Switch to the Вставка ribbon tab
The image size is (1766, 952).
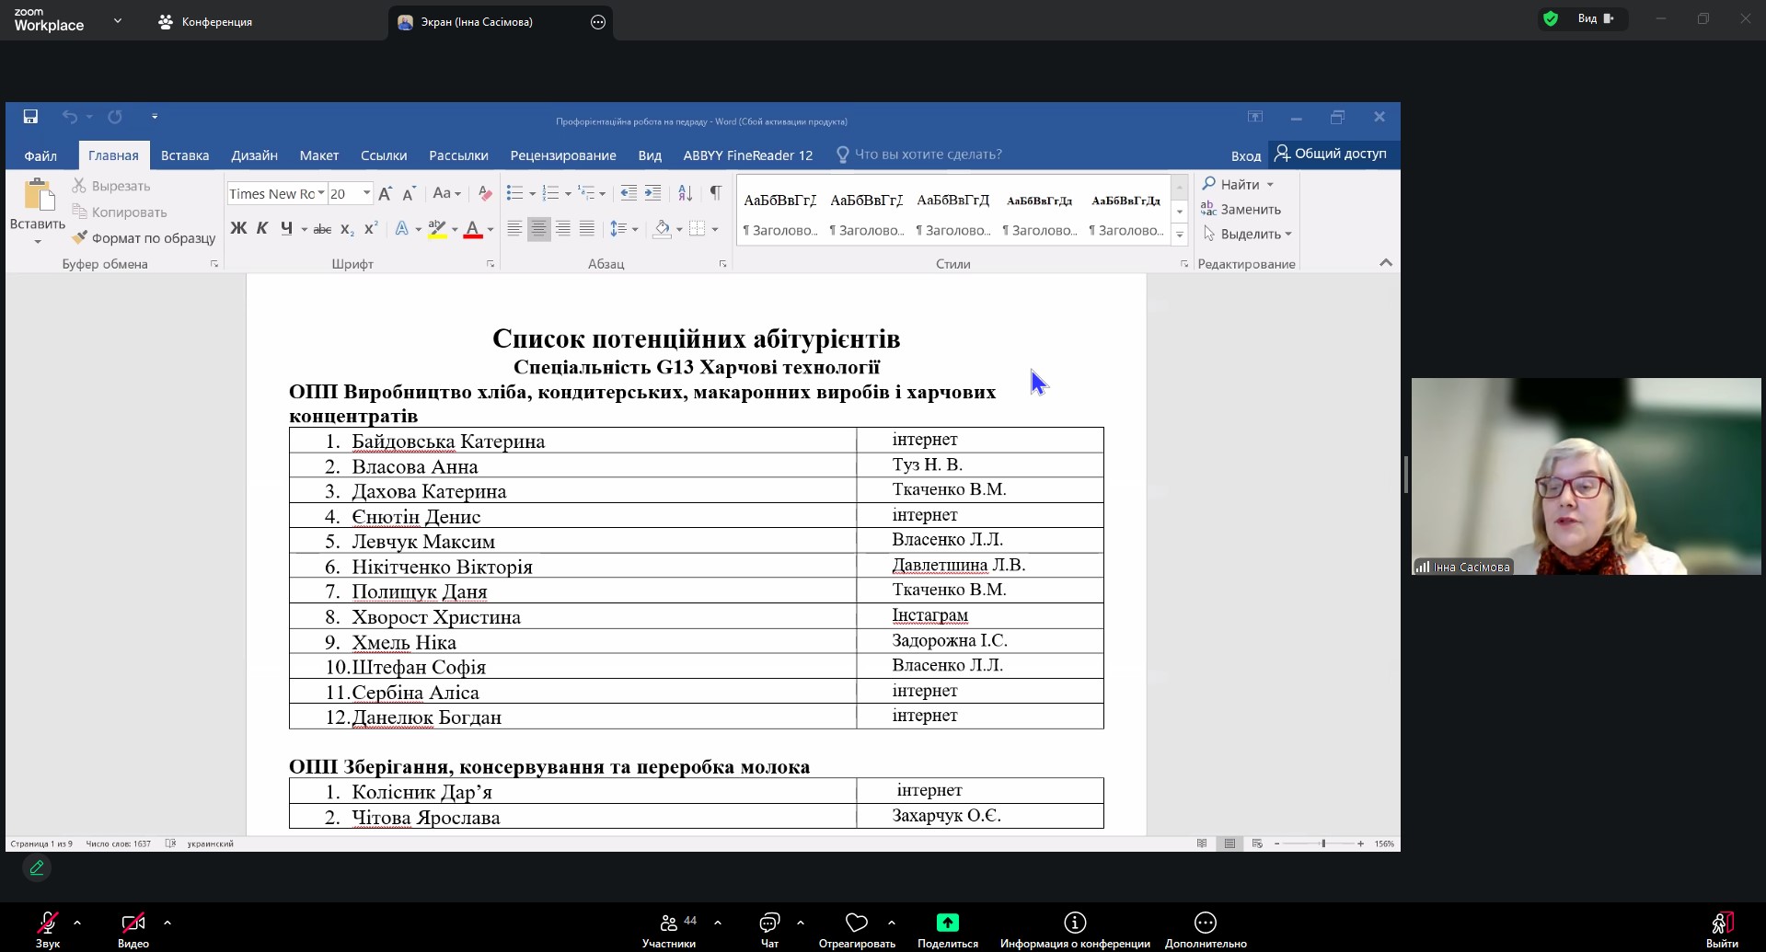[x=184, y=155]
